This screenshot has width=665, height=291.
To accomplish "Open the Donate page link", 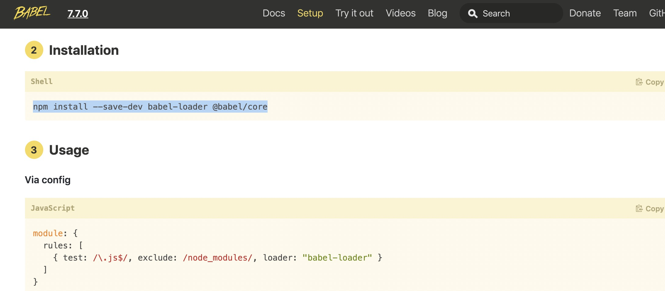I will click(585, 13).
